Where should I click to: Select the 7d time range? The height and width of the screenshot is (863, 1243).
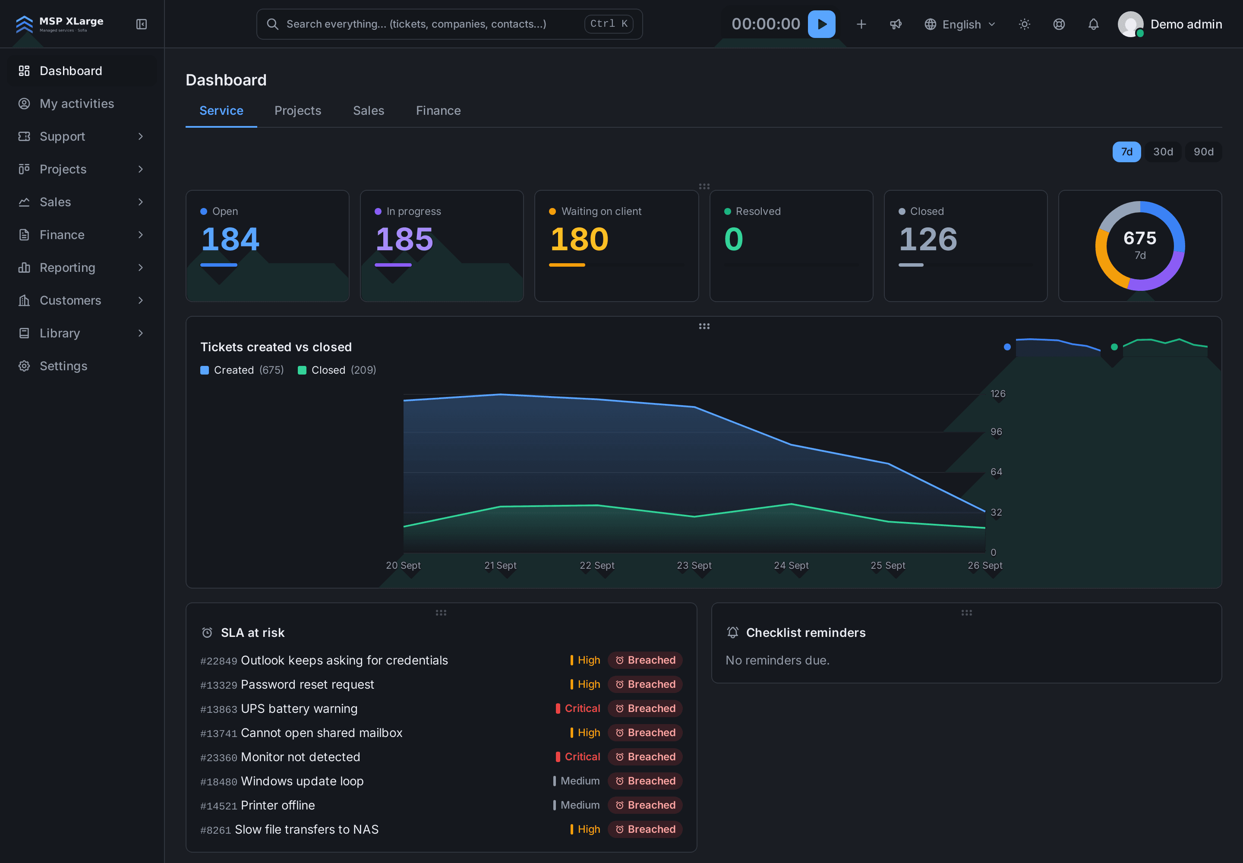tap(1126, 152)
